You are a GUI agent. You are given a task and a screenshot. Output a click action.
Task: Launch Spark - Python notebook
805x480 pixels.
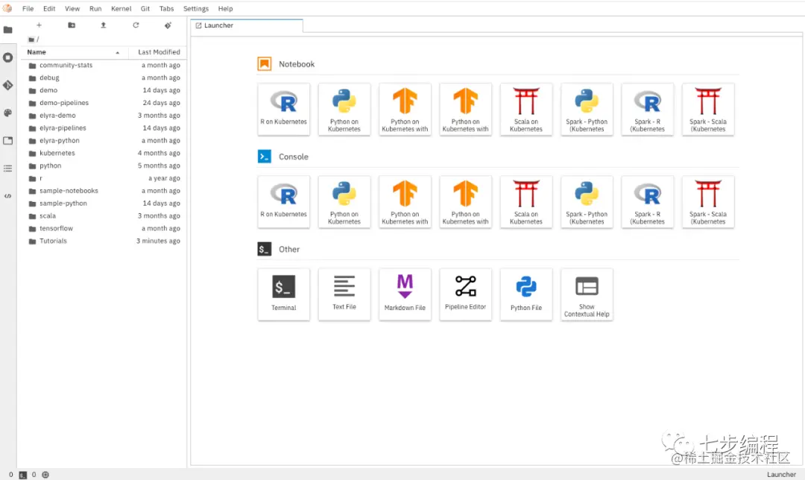click(x=587, y=110)
